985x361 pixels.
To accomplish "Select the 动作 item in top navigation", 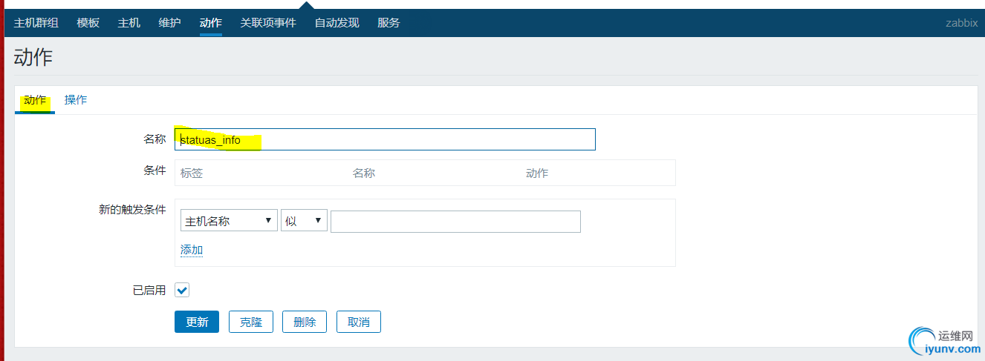I will [x=210, y=23].
